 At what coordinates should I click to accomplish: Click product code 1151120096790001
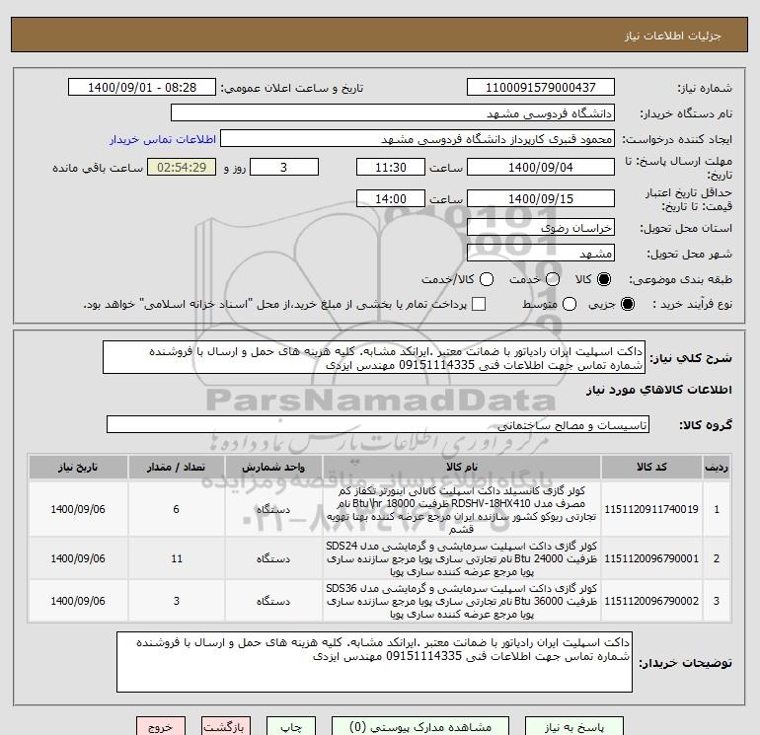[x=651, y=558]
